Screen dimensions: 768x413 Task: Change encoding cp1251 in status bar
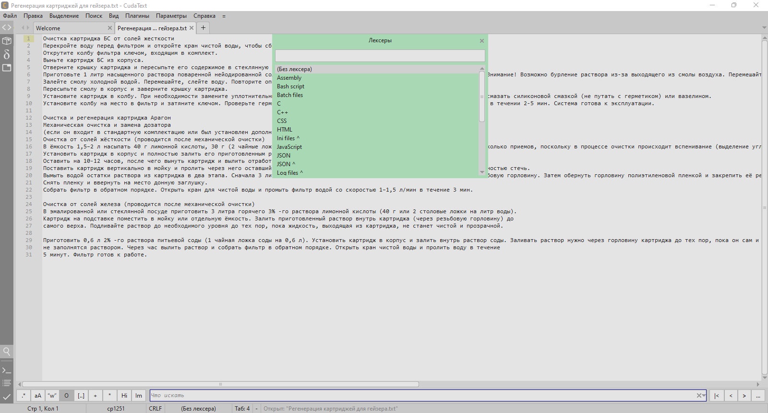116,409
